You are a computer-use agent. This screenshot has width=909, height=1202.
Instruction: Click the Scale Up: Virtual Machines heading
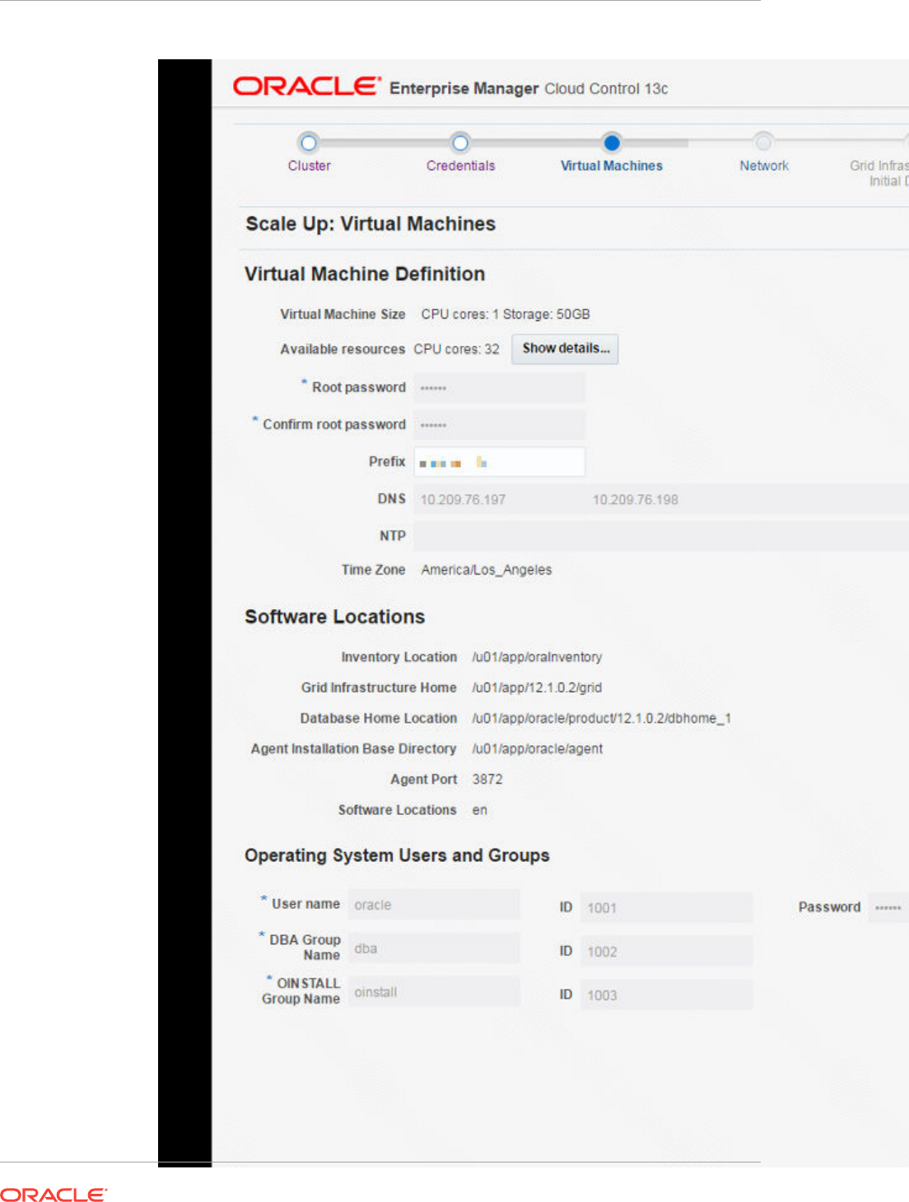(x=371, y=224)
